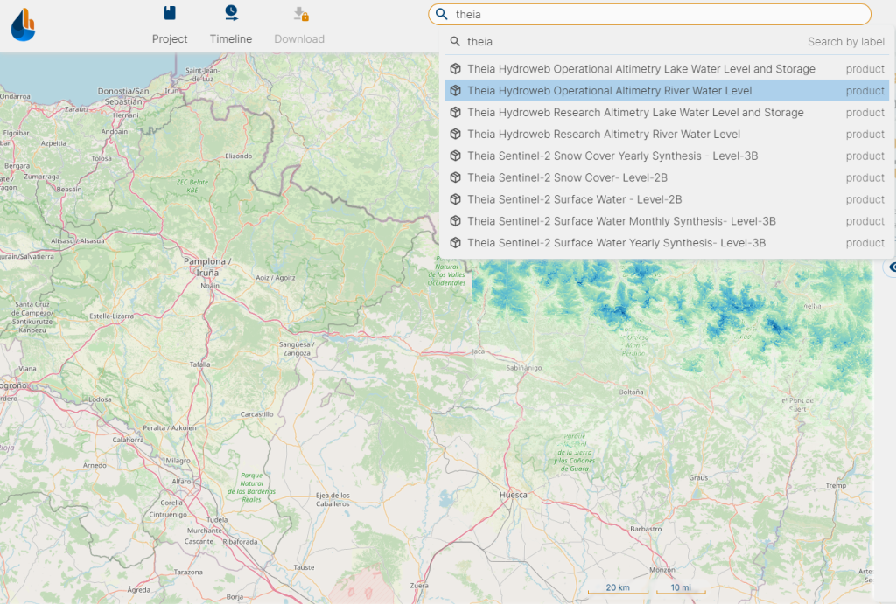The width and height of the screenshot is (896, 604).
Task: Click the magnifier icon beside the 'theia' label search
Action: point(455,42)
